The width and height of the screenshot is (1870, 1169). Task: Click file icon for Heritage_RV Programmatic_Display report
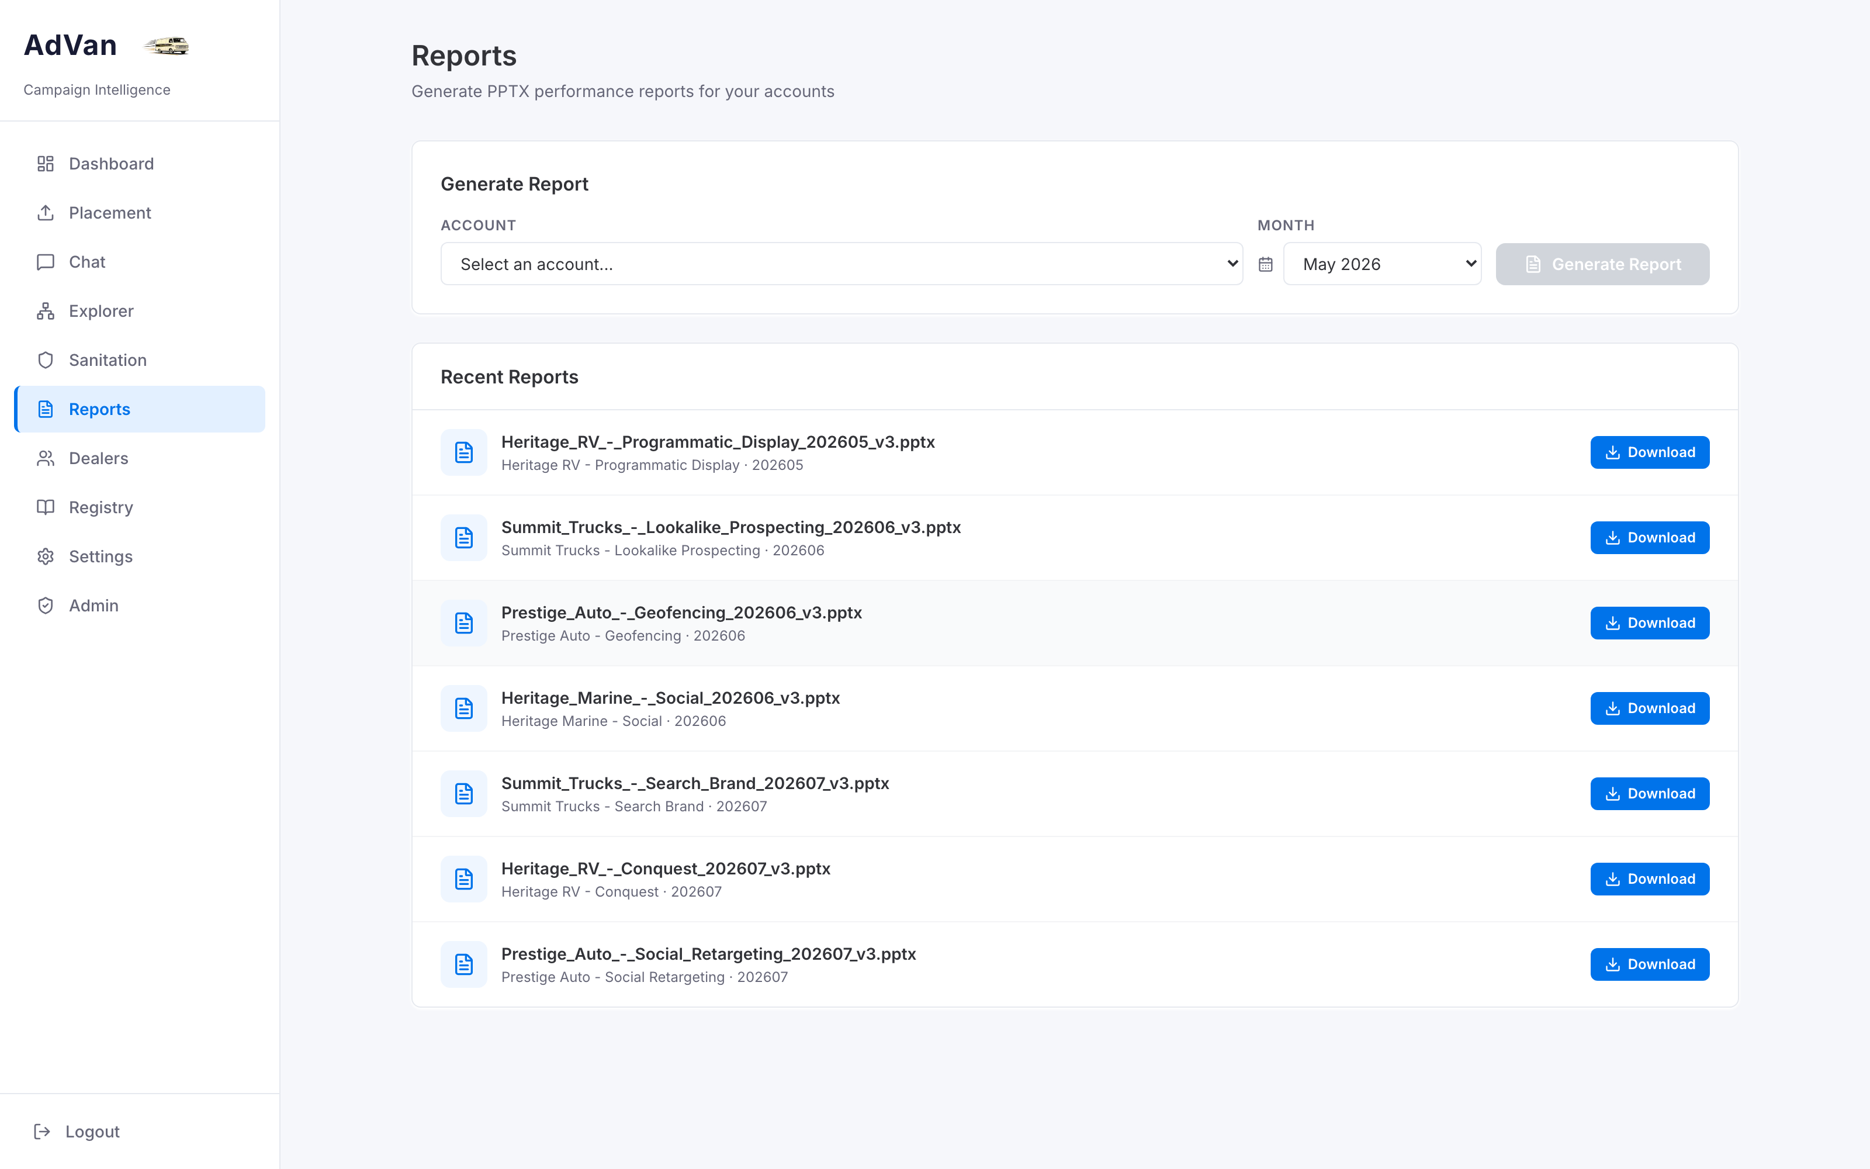point(463,452)
